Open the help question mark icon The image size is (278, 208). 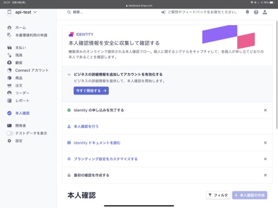point(256,12)
